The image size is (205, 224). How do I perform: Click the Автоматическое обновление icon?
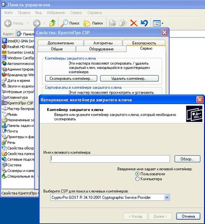(x=4, y=63)
